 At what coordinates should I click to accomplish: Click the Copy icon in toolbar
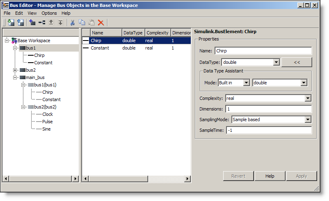click(x=82, y=23)
